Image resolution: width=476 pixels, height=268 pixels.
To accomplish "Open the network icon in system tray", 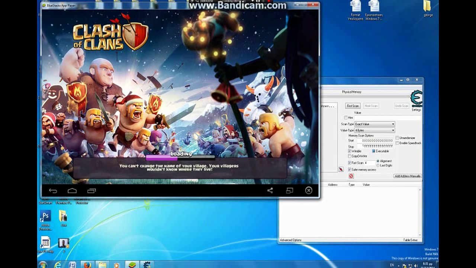I will tap(411, 266).
